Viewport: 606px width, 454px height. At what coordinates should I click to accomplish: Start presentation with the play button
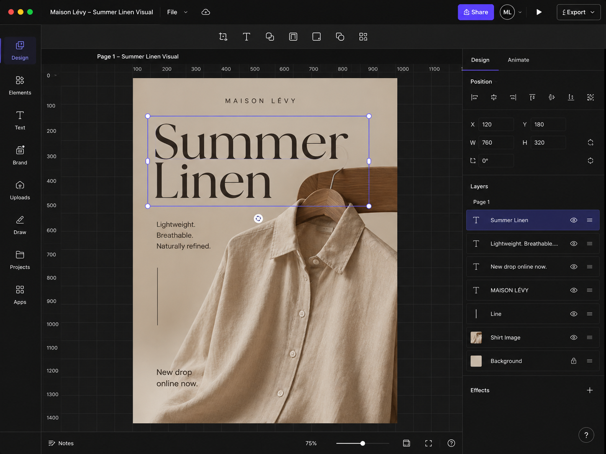[539, 12]
